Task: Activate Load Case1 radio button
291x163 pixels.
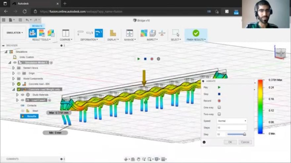Action: coord(50,100)
